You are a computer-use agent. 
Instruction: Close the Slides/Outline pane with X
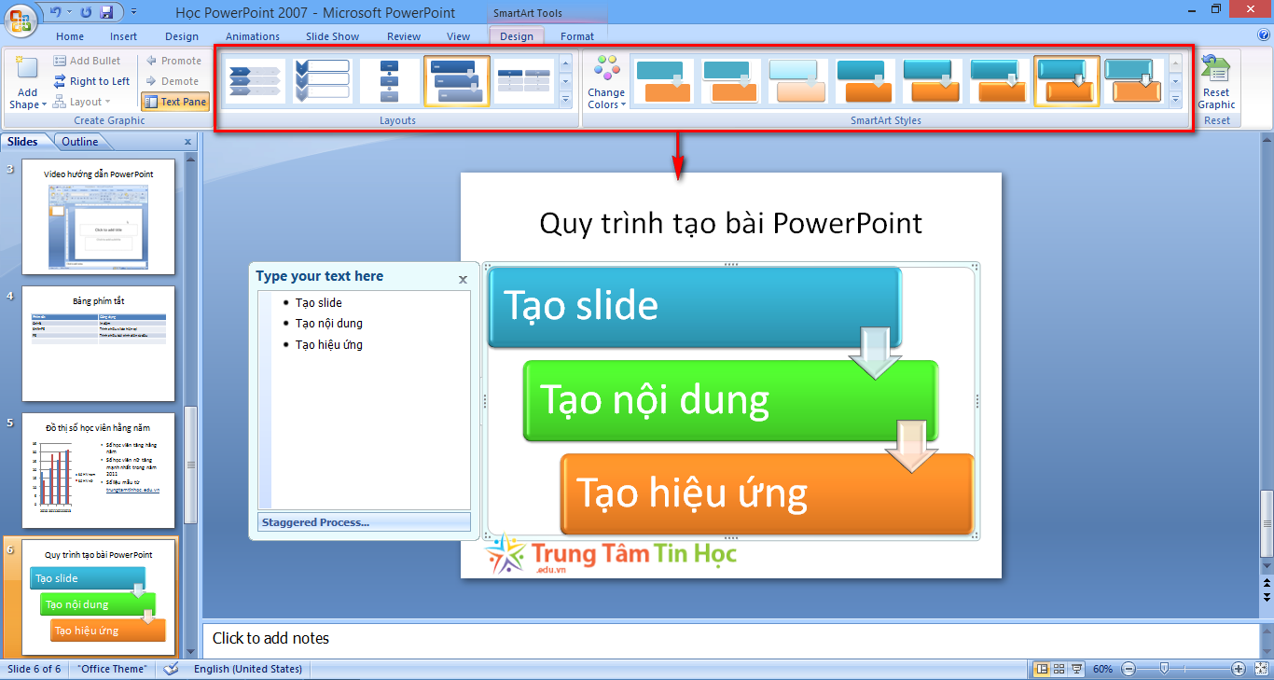coord(187,142)
